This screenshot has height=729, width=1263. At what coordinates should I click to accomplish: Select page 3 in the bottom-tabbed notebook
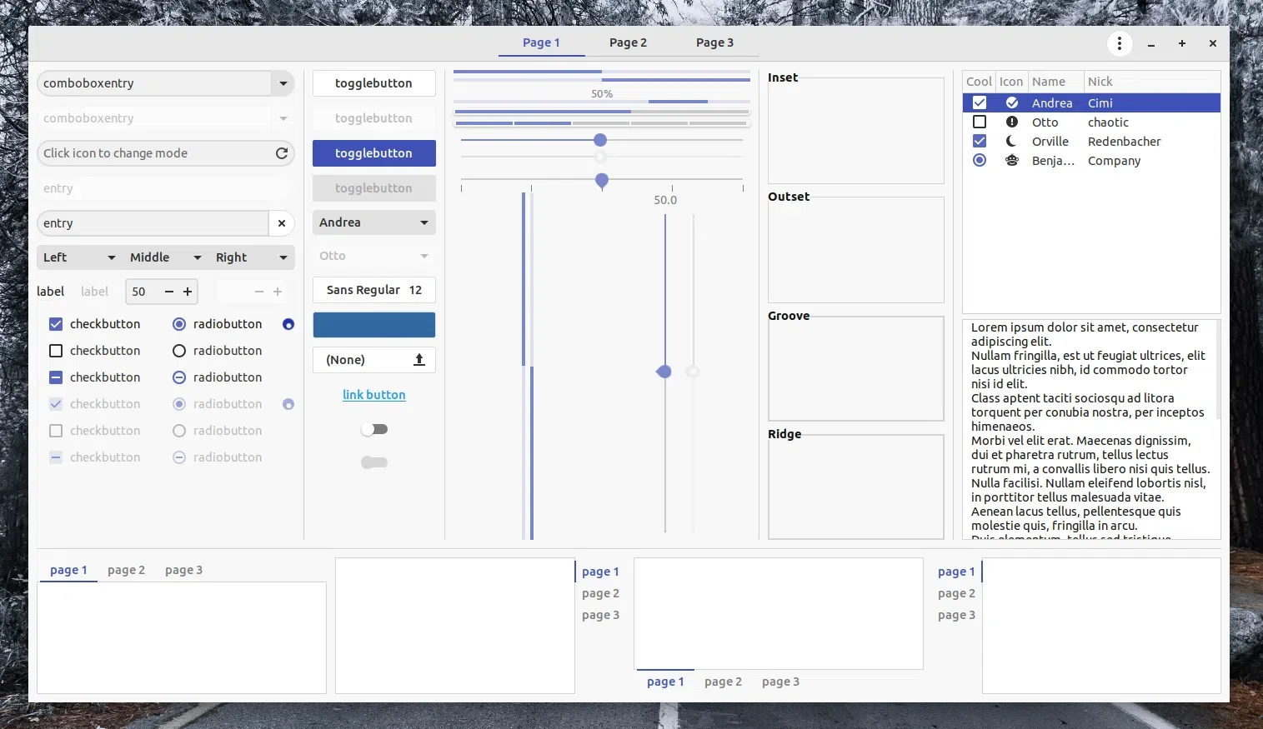tap(780, 682)
